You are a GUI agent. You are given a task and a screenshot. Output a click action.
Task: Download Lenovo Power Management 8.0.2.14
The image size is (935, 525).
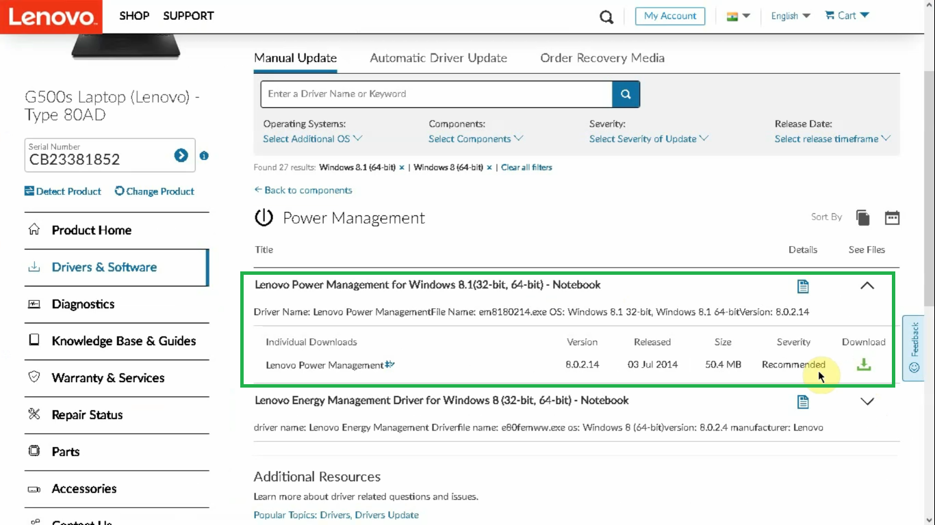[x=864, y=364]
